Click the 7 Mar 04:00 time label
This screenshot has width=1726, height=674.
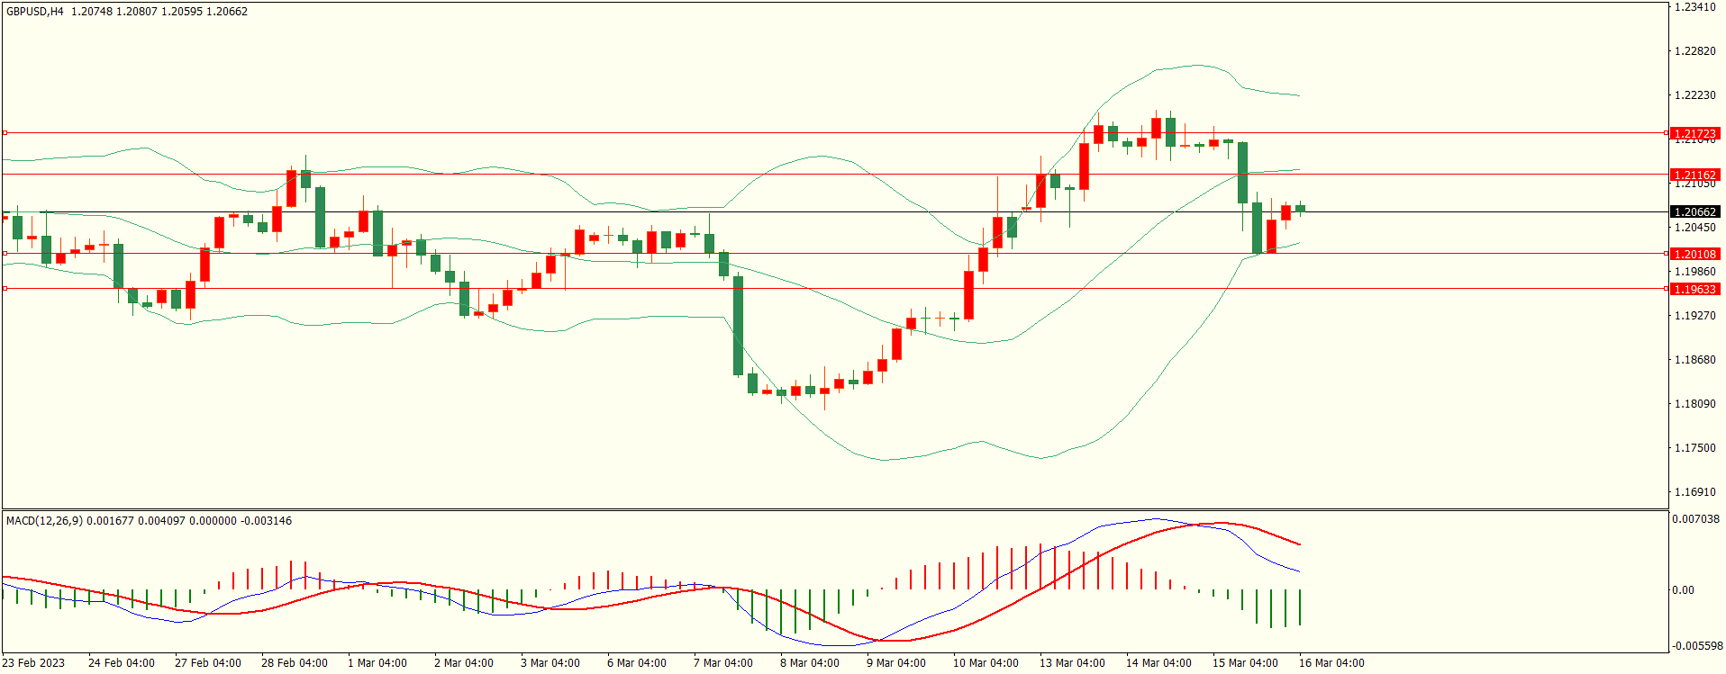(x=723, y=663)
